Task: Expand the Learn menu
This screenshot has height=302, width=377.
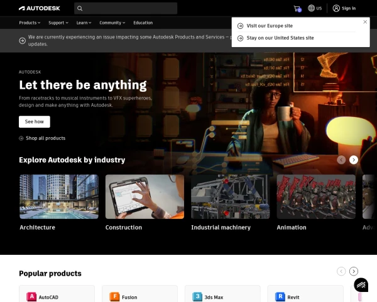Action: pyautogui.click(x=84, y=23)
